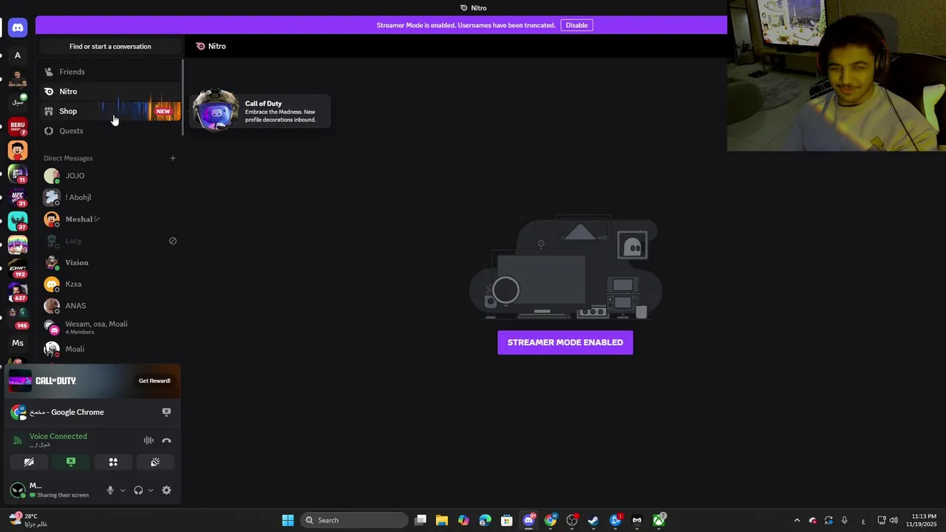Open direct message with Meshal
The width and height of the screenshot is (946, 532).
click(x=110, y=219)
